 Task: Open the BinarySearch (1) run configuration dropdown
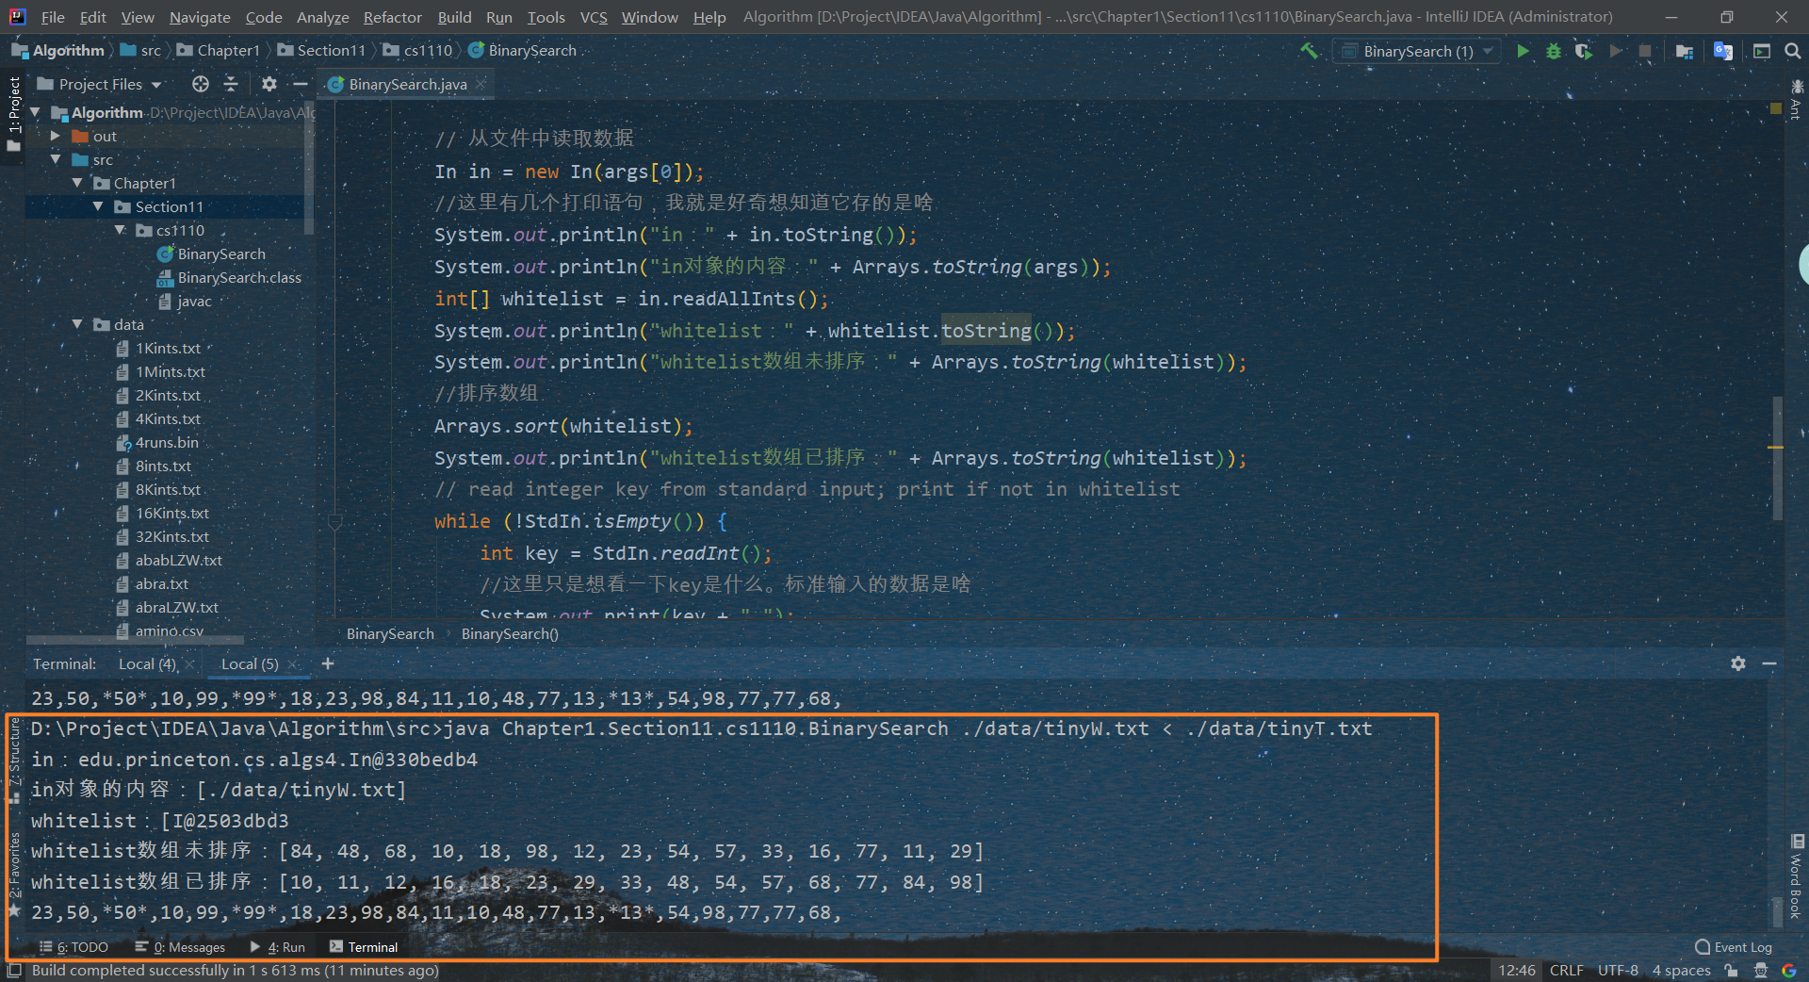(x=1417, y=51)
